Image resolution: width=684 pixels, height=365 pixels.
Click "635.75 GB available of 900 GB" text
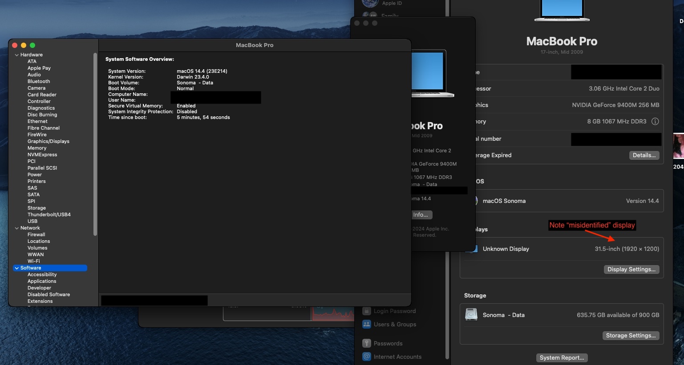pos(618,315)
